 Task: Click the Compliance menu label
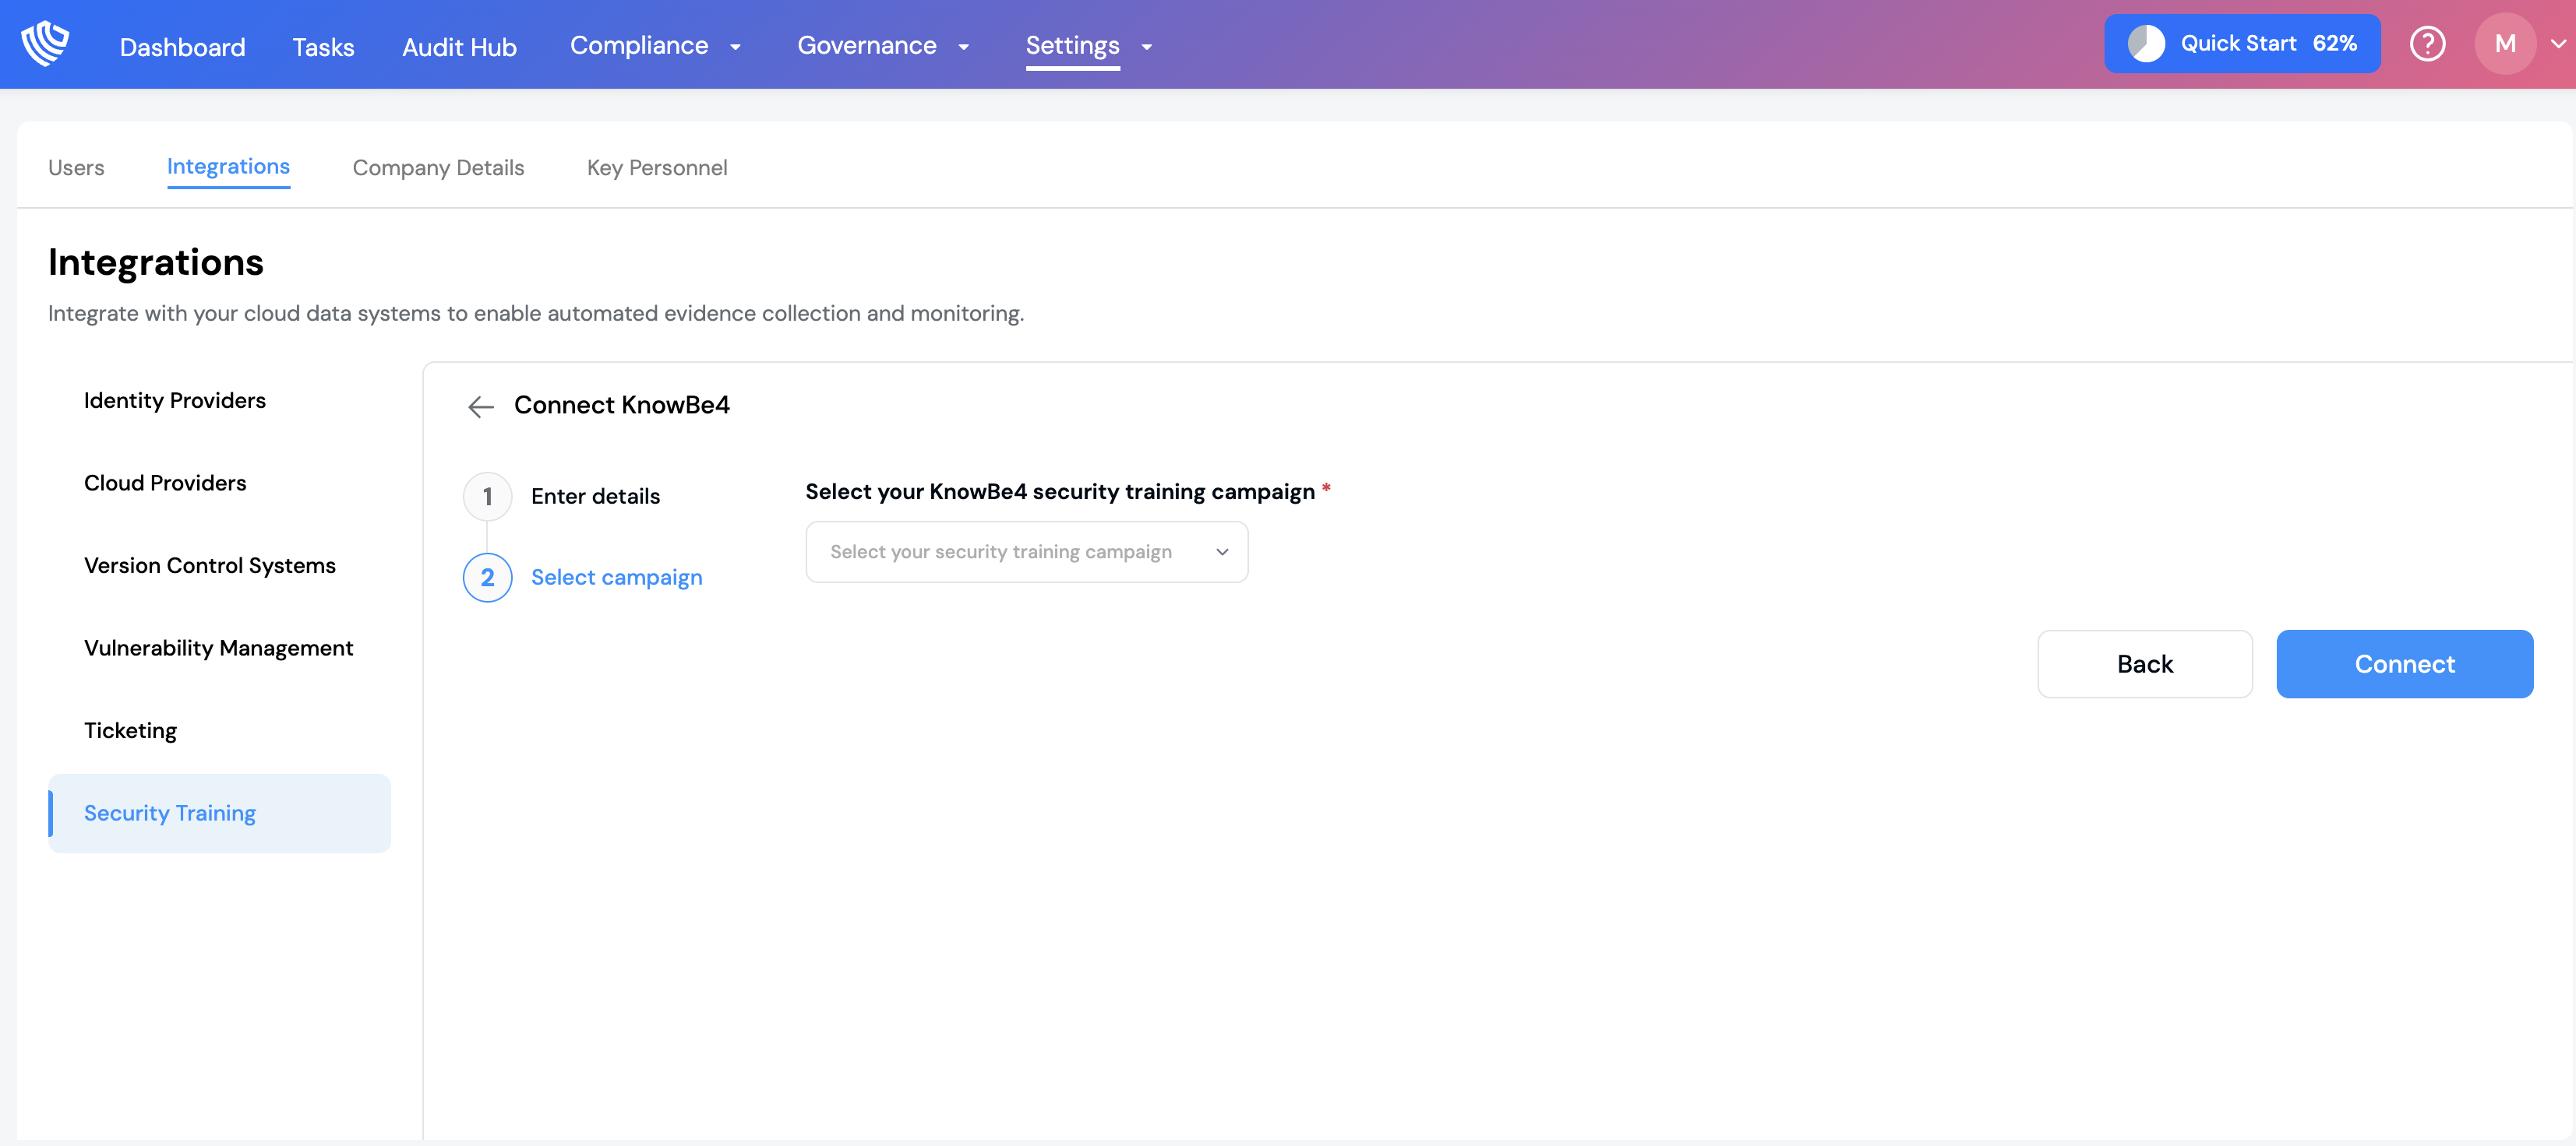coord(638,46)
